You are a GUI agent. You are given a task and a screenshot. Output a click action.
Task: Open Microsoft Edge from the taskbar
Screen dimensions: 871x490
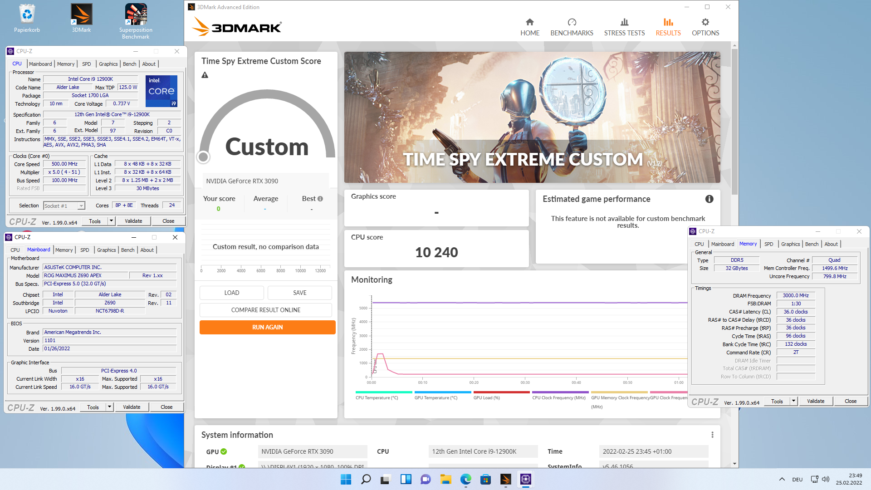point(465,479)
